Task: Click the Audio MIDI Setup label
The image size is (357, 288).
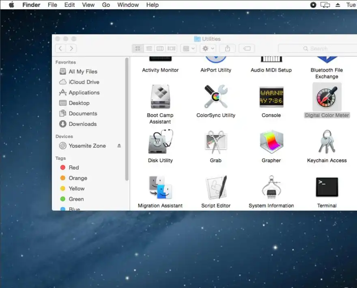Action: click(x=271, y=70)
